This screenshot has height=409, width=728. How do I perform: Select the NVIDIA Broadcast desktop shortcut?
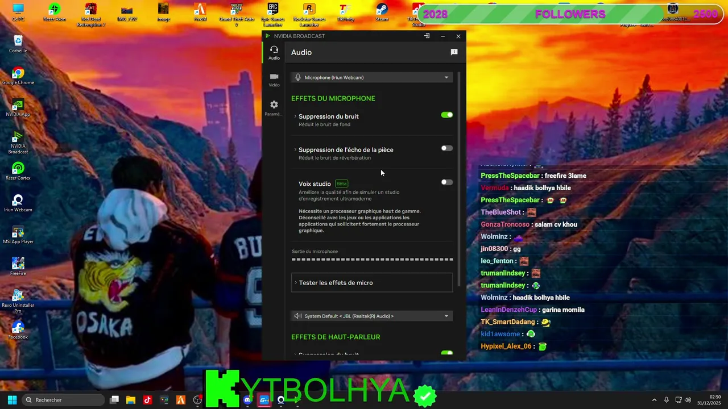pos(18,142)
